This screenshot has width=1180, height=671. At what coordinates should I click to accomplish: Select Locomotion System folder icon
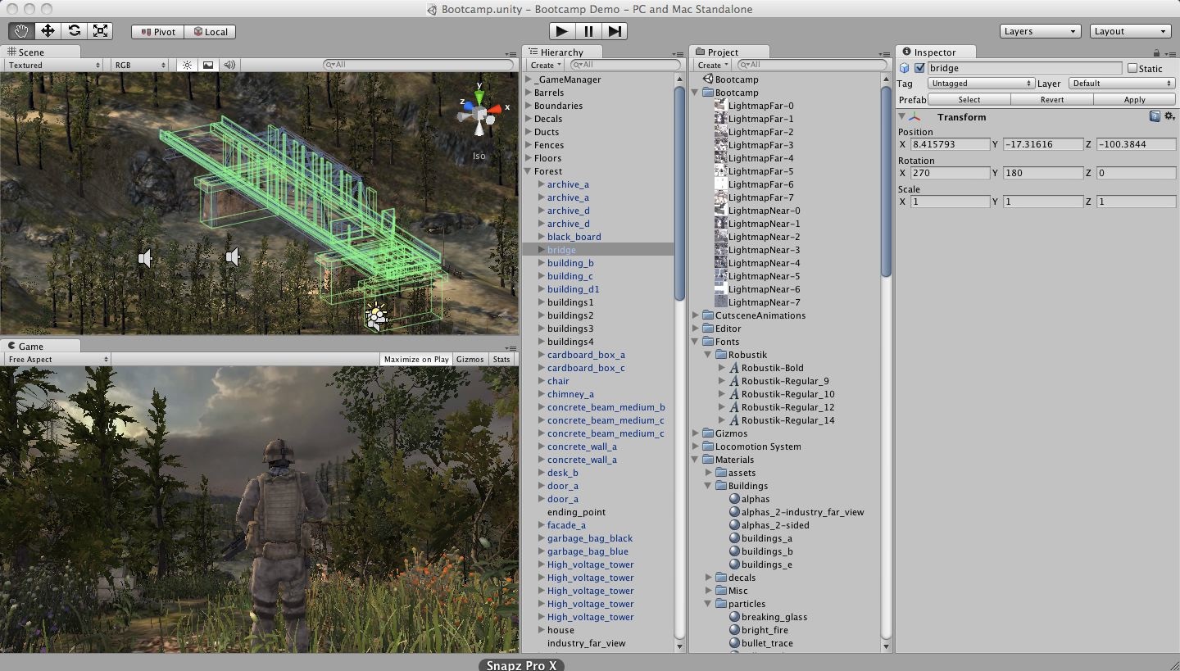click(x=708, y=447)
